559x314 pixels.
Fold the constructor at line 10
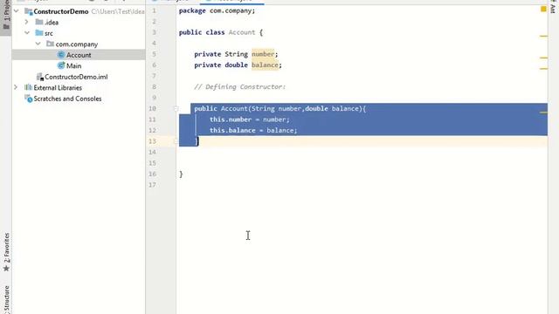(176, 108)
